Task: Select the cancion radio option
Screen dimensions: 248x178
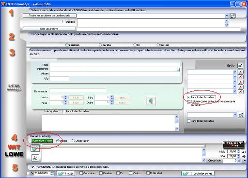Action: tap(67, 45)
